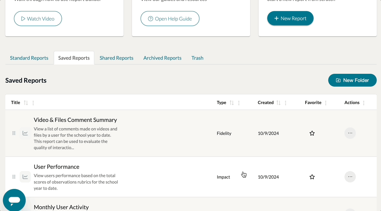Screen dimensions: 381x211
Task: Open actions menu for Video & Files Comment Summary
Action: click(350, 133)
